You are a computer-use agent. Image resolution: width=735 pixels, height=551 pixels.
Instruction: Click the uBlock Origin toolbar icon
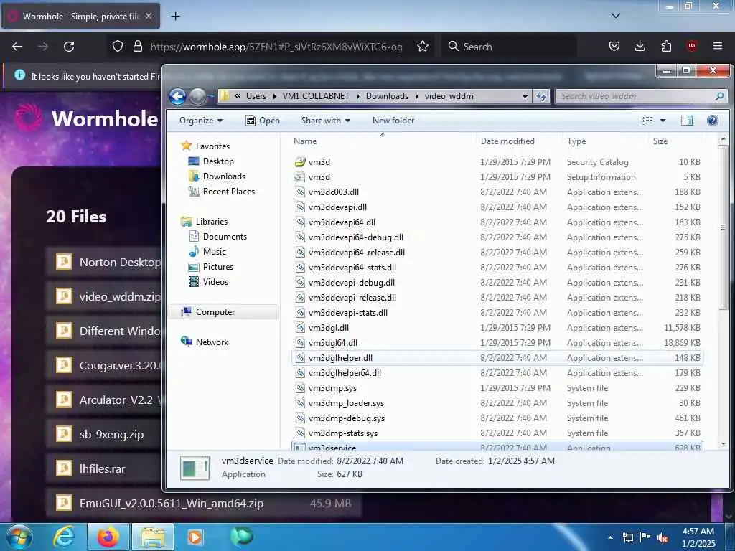pos(691,46)
